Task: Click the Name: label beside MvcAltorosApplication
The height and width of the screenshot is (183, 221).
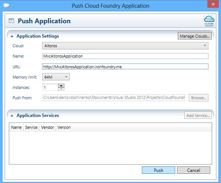Action: (x=18, y=56)
